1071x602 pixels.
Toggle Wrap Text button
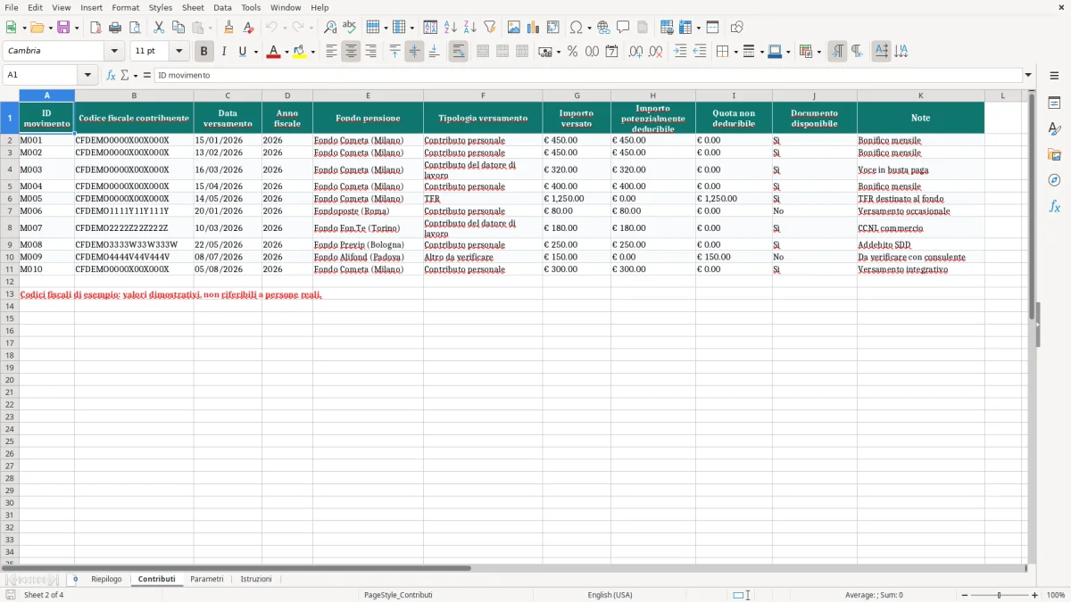pos(458,52)
